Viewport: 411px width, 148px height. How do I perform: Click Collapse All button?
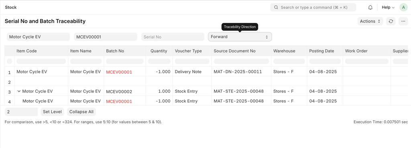coord(81,112)
